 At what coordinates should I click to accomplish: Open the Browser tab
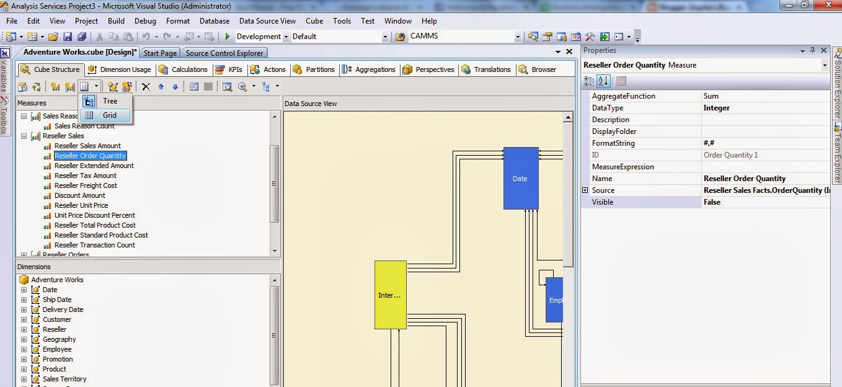[x=538, y=69]
